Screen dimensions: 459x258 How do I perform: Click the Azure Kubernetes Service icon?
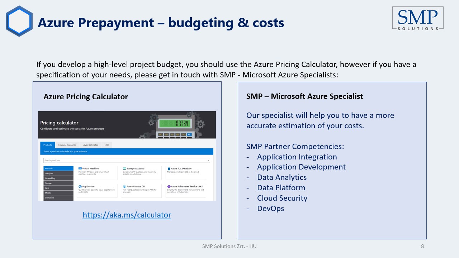click(169, 187)
